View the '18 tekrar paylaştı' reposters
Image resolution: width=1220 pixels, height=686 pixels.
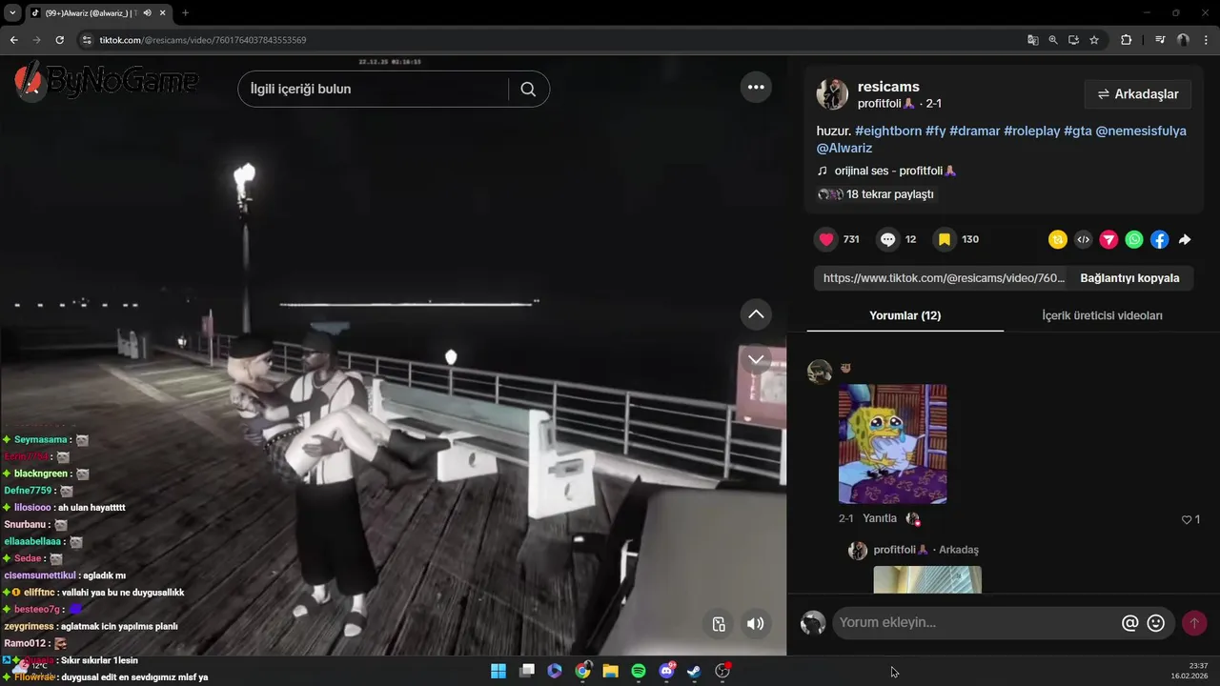click(x=875, y=194)
